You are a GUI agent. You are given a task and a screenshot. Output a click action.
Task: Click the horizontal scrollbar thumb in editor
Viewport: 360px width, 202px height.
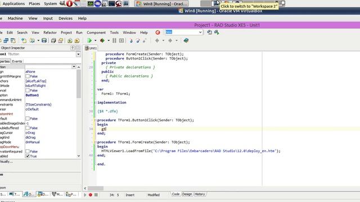(x=96, y=189)
